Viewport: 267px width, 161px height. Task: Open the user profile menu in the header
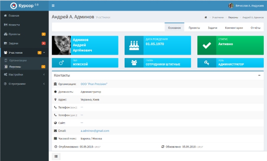point(246,6)
